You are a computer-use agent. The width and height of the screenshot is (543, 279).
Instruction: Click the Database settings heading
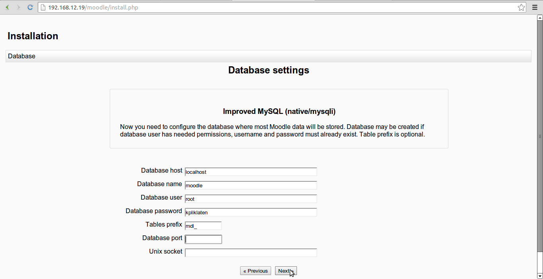point(269,70)
